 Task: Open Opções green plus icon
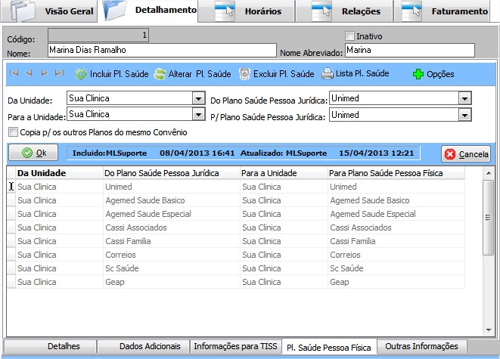pos(418,74)
